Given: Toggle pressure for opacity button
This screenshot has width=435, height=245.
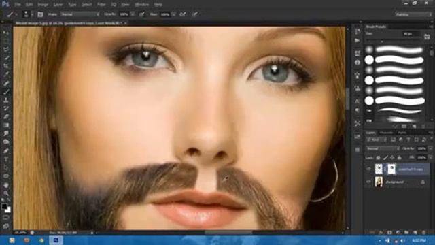Looking at the screenshot, I should 142,14.
